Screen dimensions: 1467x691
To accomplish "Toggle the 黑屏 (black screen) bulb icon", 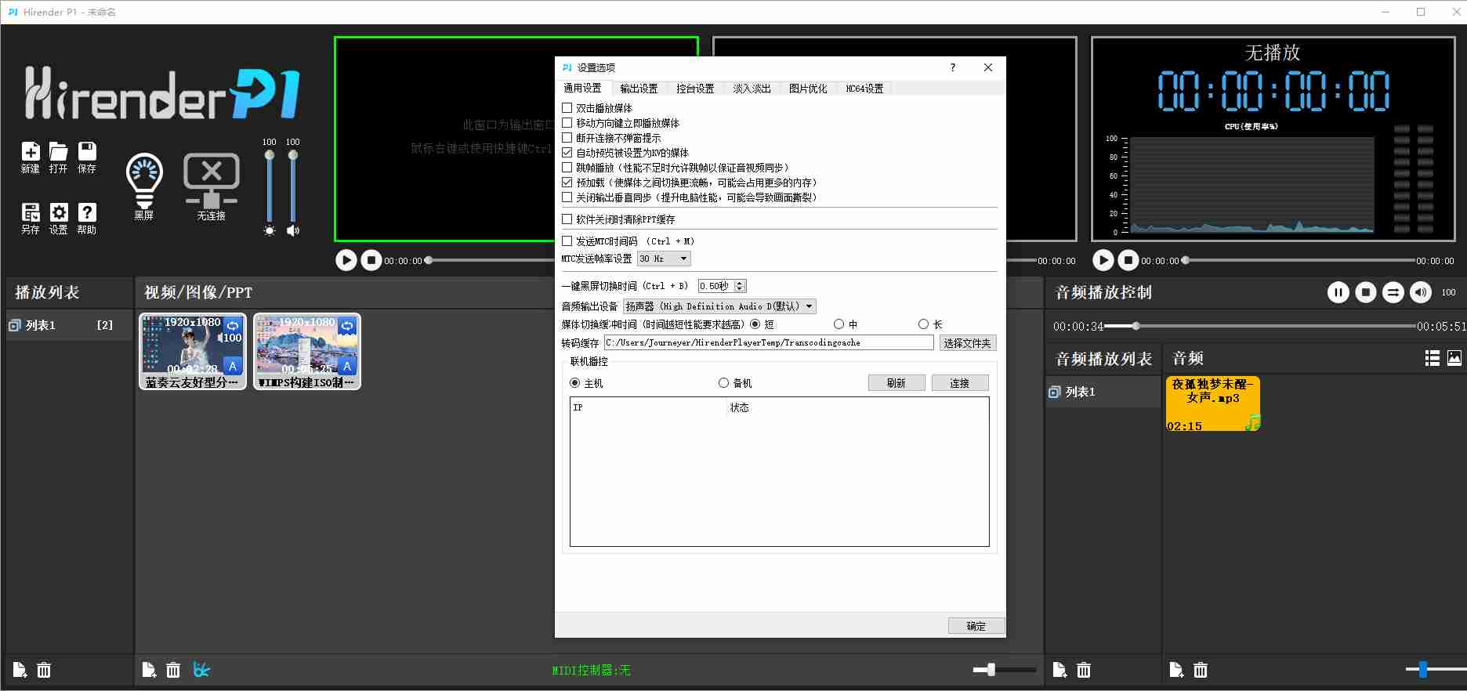I will click(144, 181).
